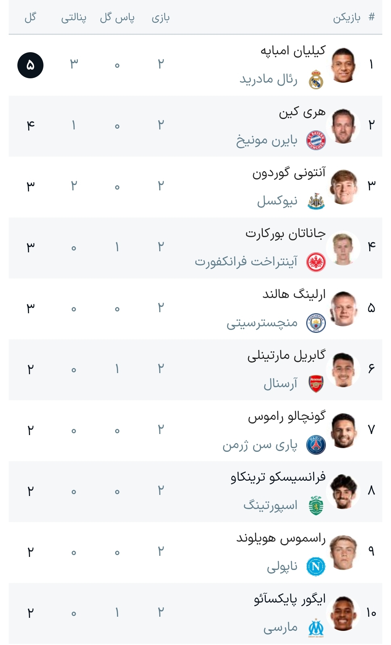
Task: Sort table by the پنالتی column header
Action: point(74,17)
